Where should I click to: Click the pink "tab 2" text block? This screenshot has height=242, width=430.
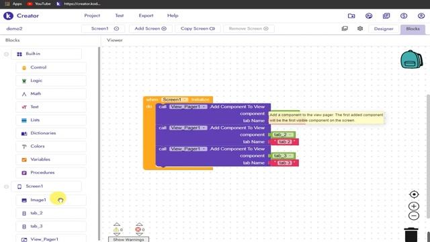tap(285, 142)
